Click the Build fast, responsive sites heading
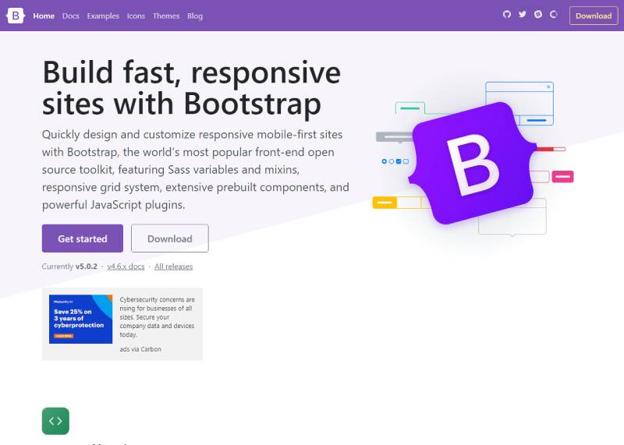Viewport: 624px width, 445px height. 191,88
